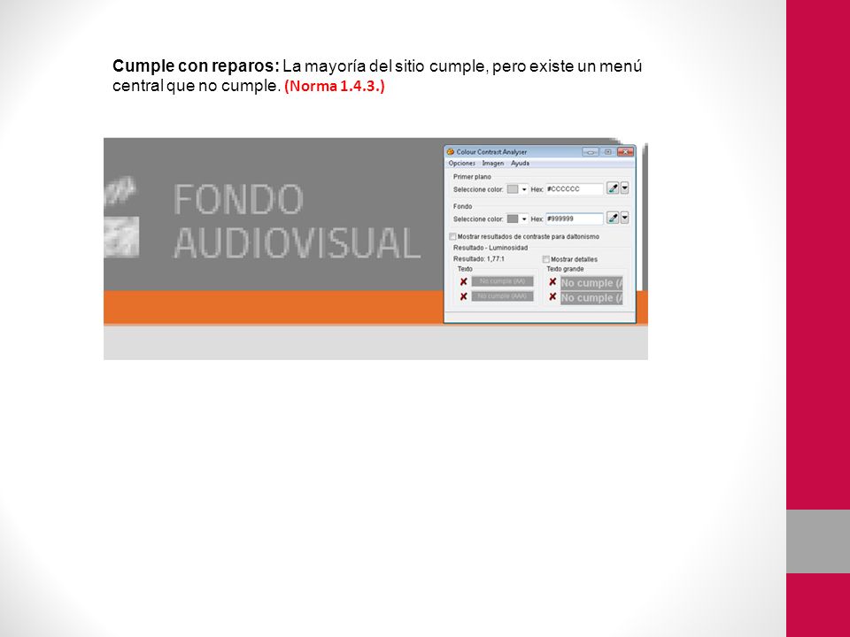Click the Fondo Audiovisual logo graphic
850x637 pixels.
121,216
